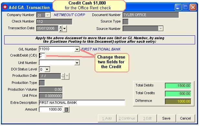Click the red plus icon in title bar

pyautogui.click(x=5, y=7)
